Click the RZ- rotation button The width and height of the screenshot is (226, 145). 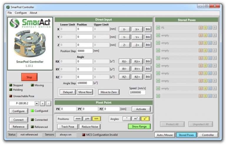click(124, 77)
